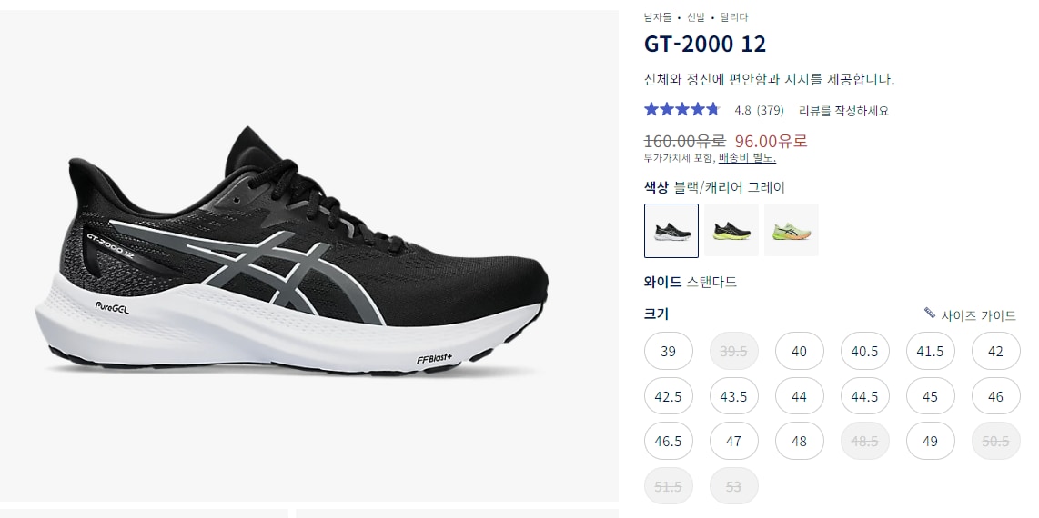The height and width of the screenshot is (518, 1039).
Task: Open the 배송비 별도 shipping link
Action: click(747, 158)
